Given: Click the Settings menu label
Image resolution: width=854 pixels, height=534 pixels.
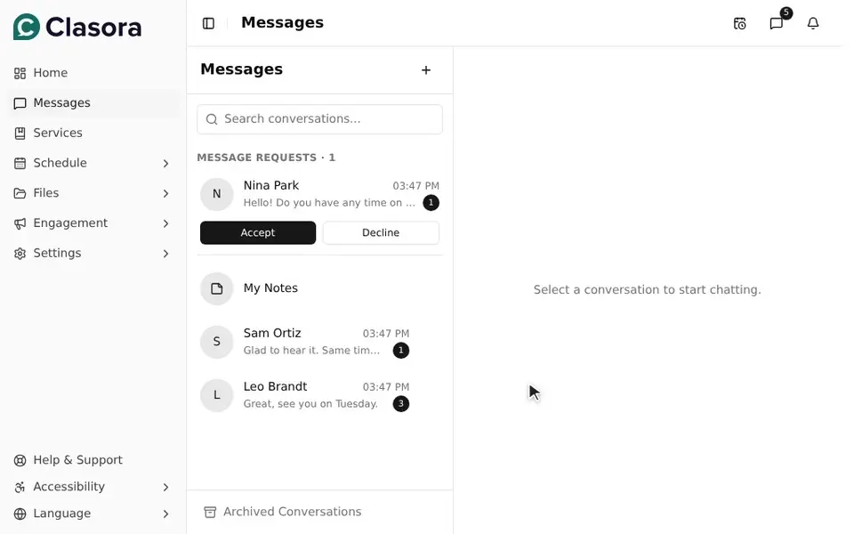Looking at the screenshot, I should coord(57,254).
